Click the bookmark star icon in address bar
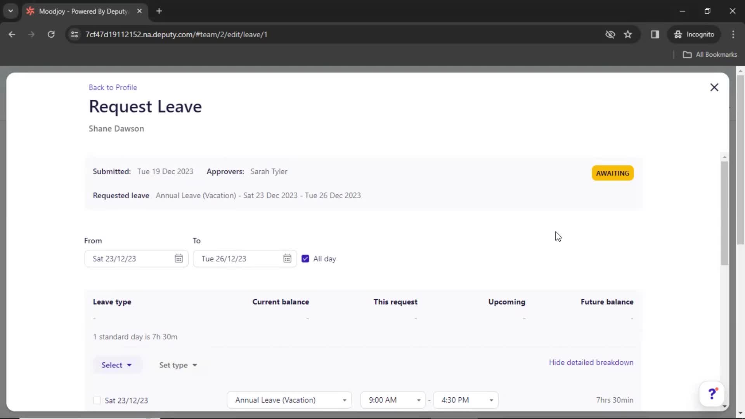This screenshot has height=419, width=745. pyautogui.click(x=628, y=34)
